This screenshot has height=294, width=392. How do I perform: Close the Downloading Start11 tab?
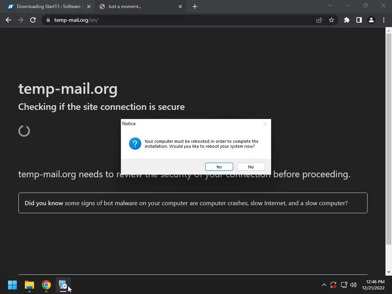click(x=89, y=7)
